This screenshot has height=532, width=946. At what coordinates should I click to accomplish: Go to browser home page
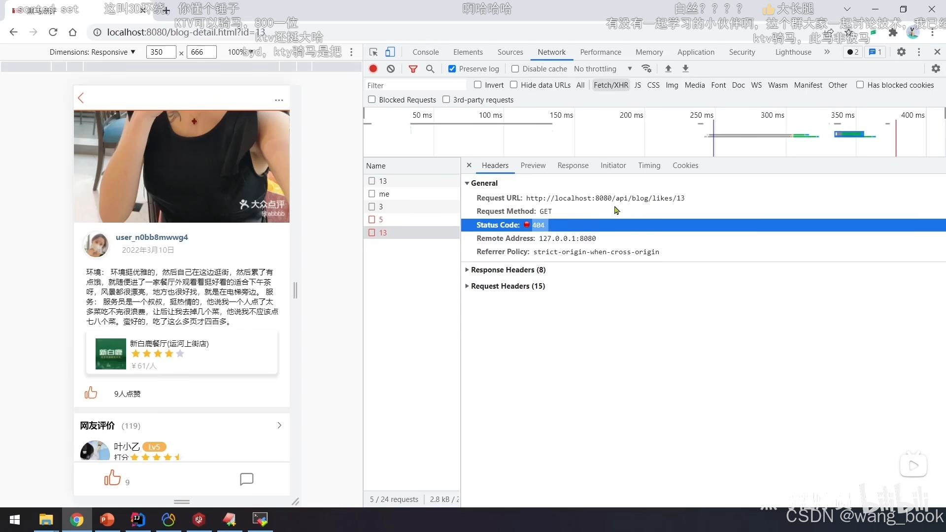73,33
